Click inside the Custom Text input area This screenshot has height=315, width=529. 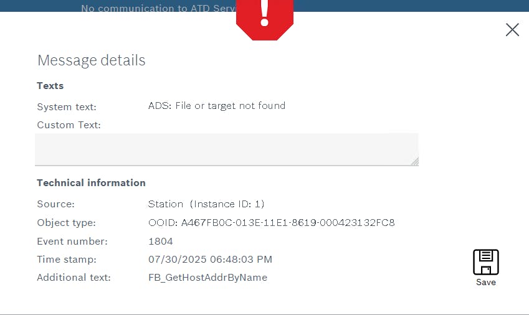click(x=227, y=149)
